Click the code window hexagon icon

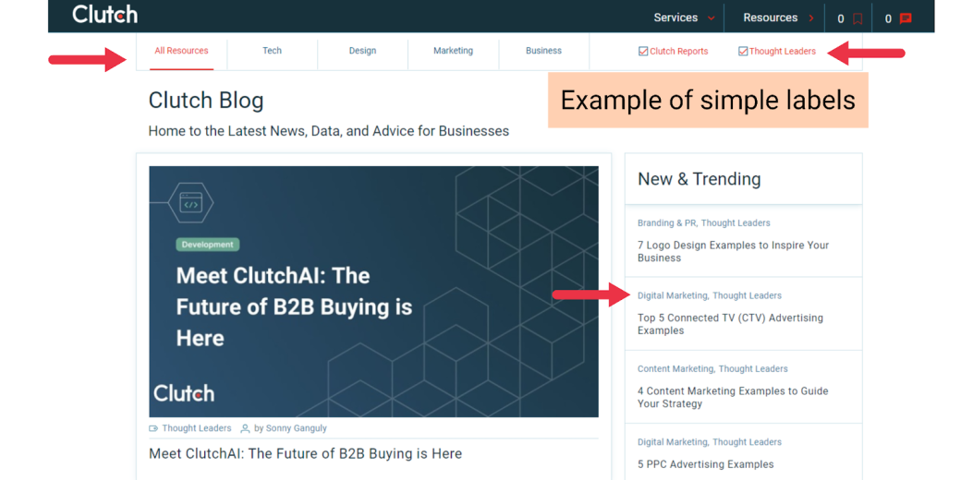pyautogui.click(x=190, y=203)
